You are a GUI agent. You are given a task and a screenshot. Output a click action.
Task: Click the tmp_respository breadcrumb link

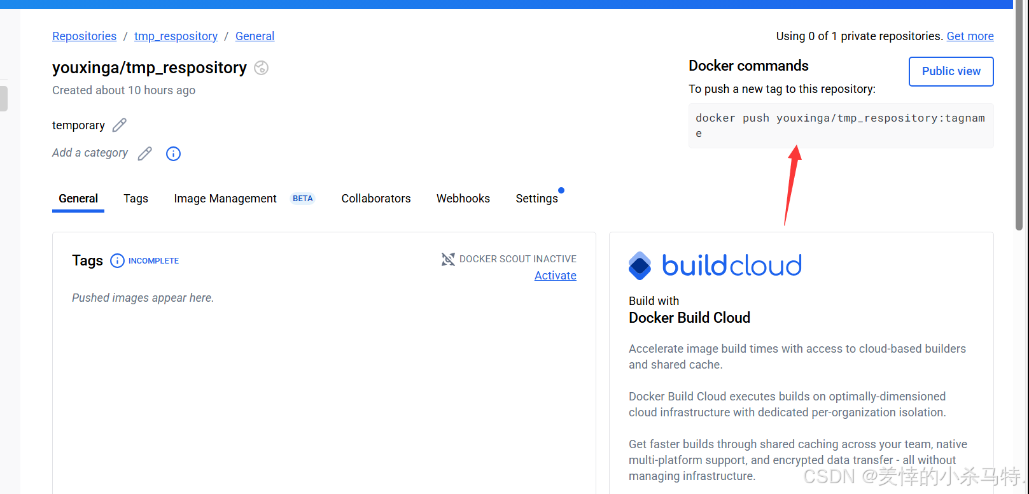point(176,36)
